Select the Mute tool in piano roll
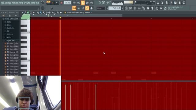This screenshot has width=196, height=110. [49, 13]
